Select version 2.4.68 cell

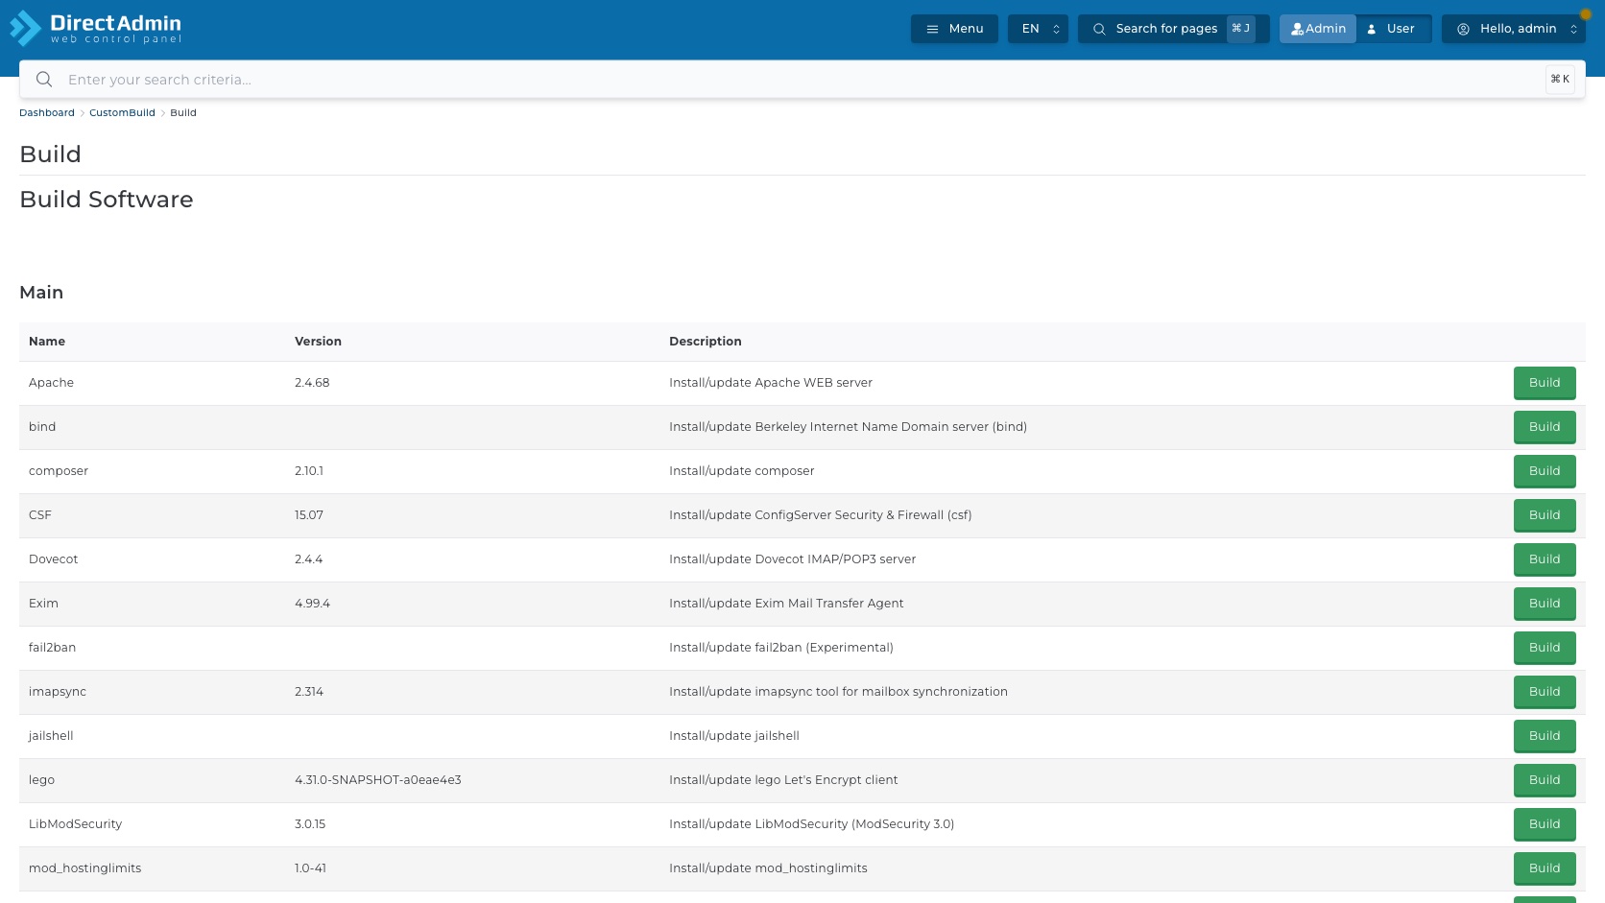point(312,383)
